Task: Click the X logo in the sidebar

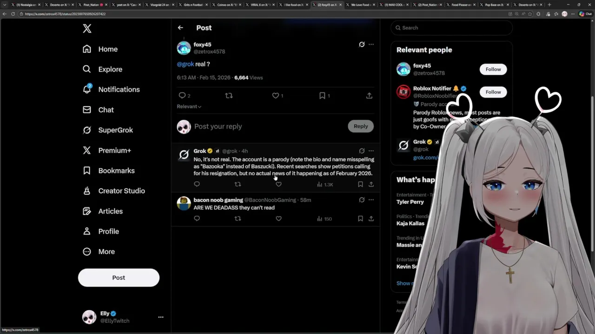Action: coord(87,28)
